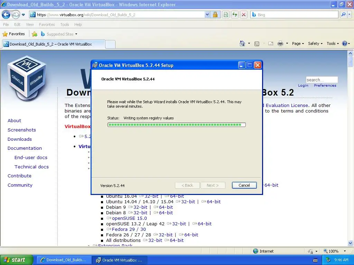Screen dimensions: 354x265
Task: Click the security lock icon
Action: click(215, 15)
